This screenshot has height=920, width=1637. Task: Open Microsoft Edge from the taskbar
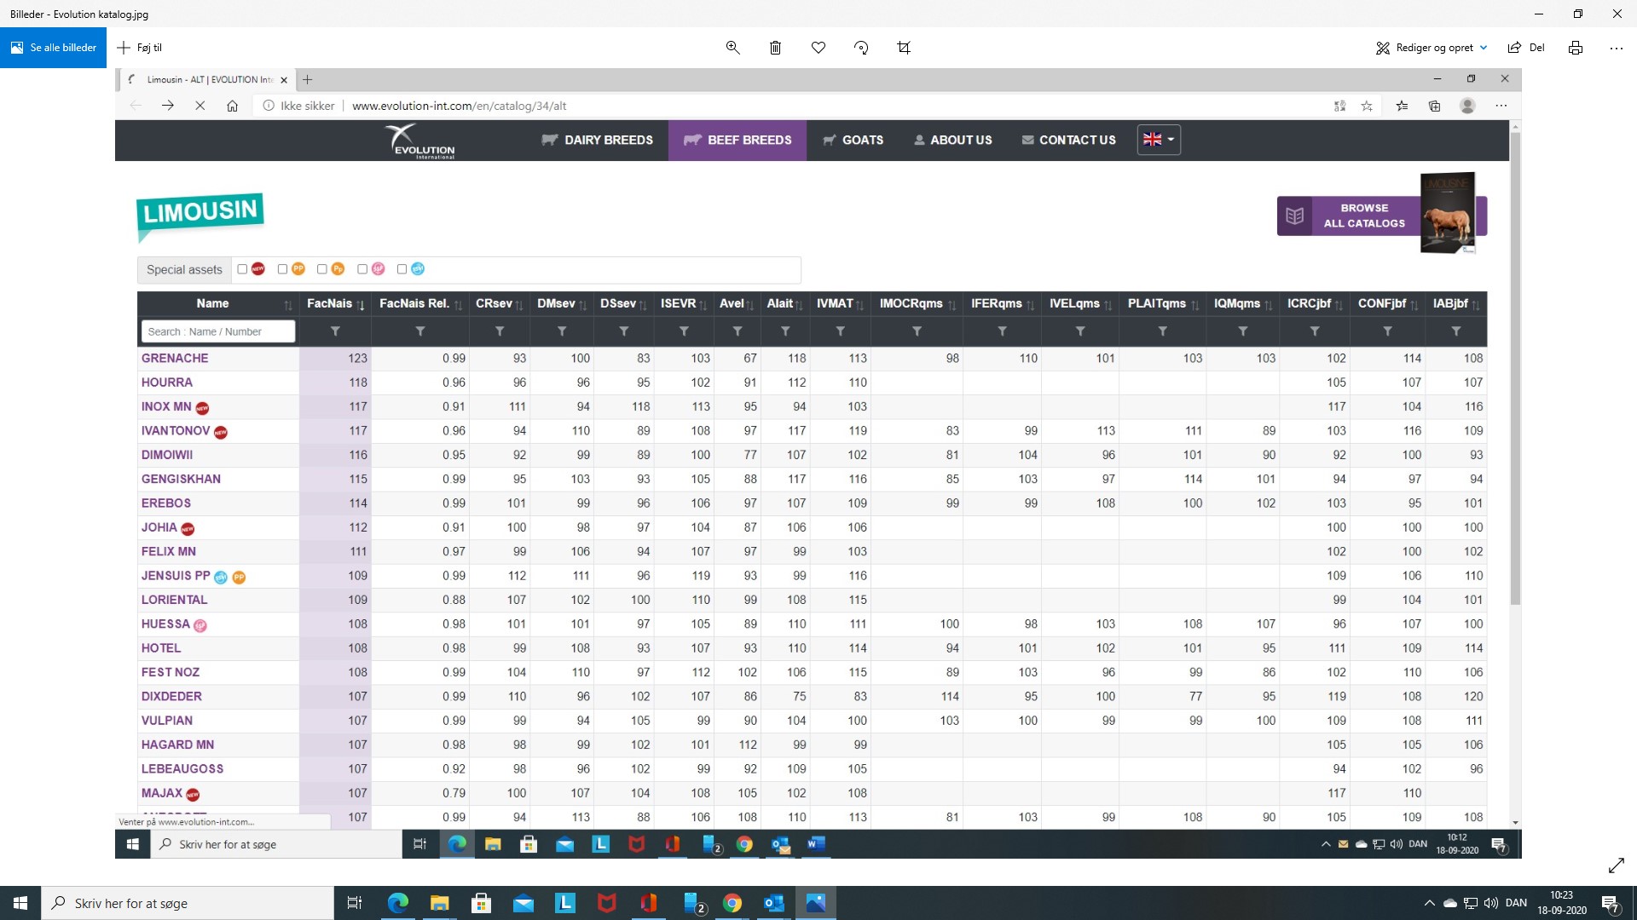pyautogui.click(x=398, y=903)
